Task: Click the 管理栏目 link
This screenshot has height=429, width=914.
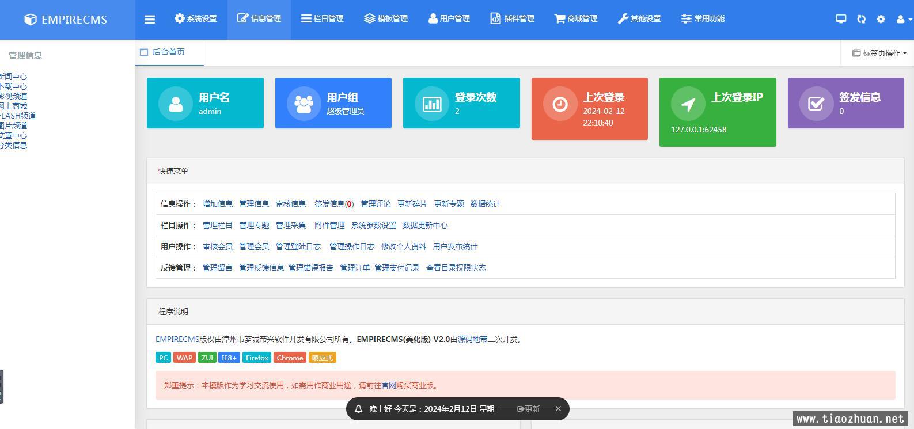Action: point(218,225)
